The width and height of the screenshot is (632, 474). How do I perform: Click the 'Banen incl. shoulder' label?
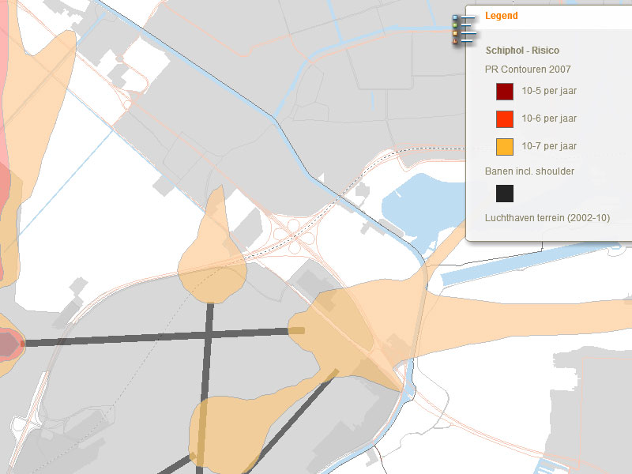[x=529, y=171]
